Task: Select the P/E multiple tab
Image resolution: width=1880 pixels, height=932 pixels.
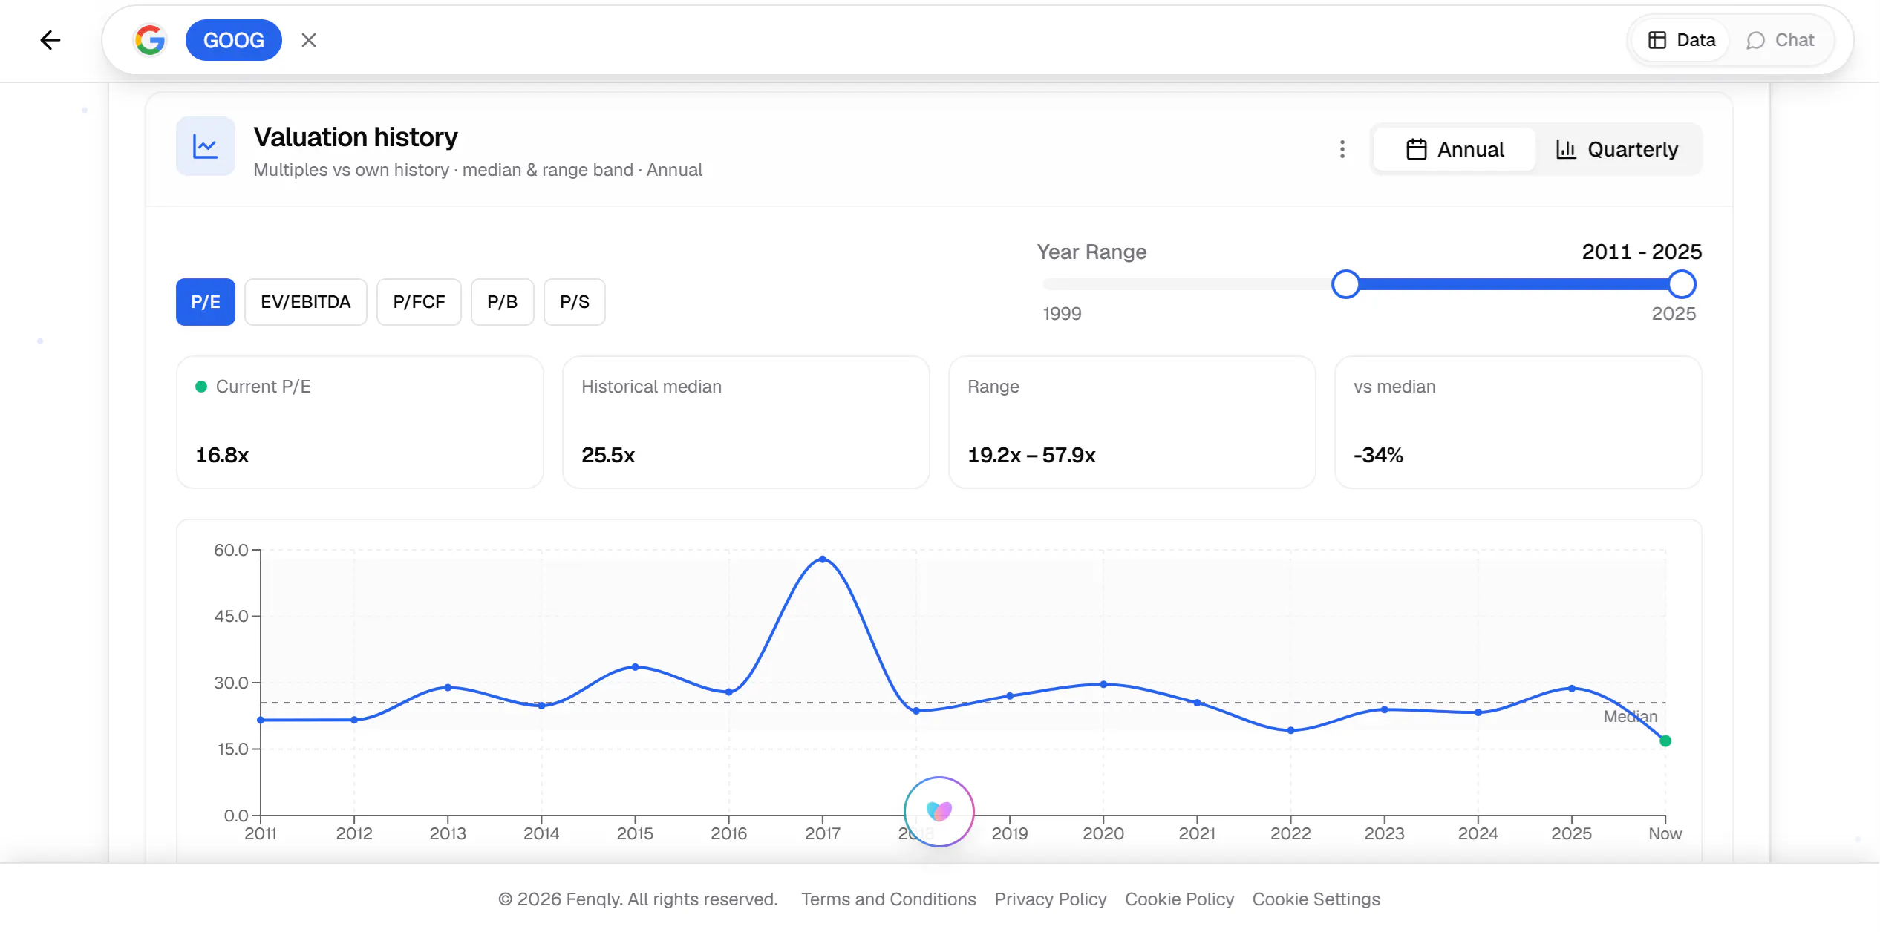Action: click(206, 302)
